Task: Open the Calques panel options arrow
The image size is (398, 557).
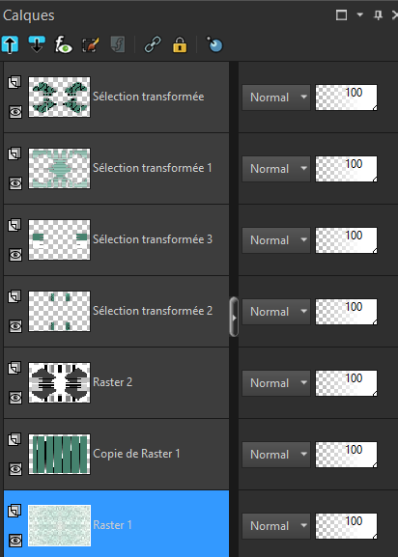Action: coord(360,14)
